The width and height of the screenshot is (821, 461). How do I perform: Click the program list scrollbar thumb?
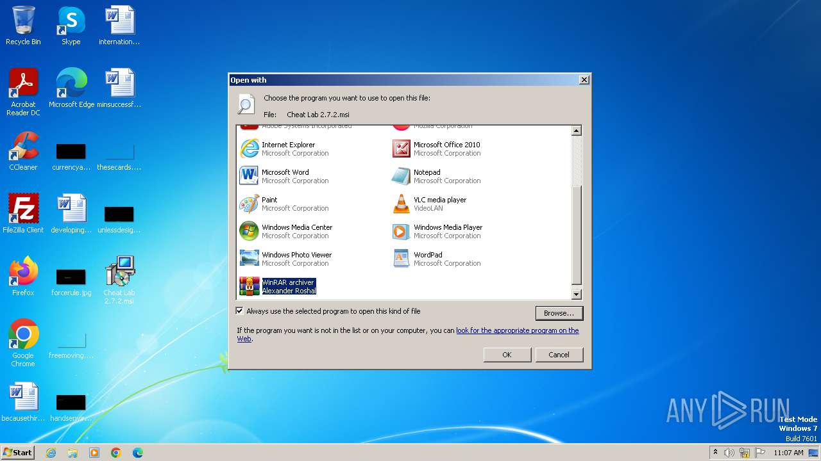pyautogui.click(x=576, y=234)
